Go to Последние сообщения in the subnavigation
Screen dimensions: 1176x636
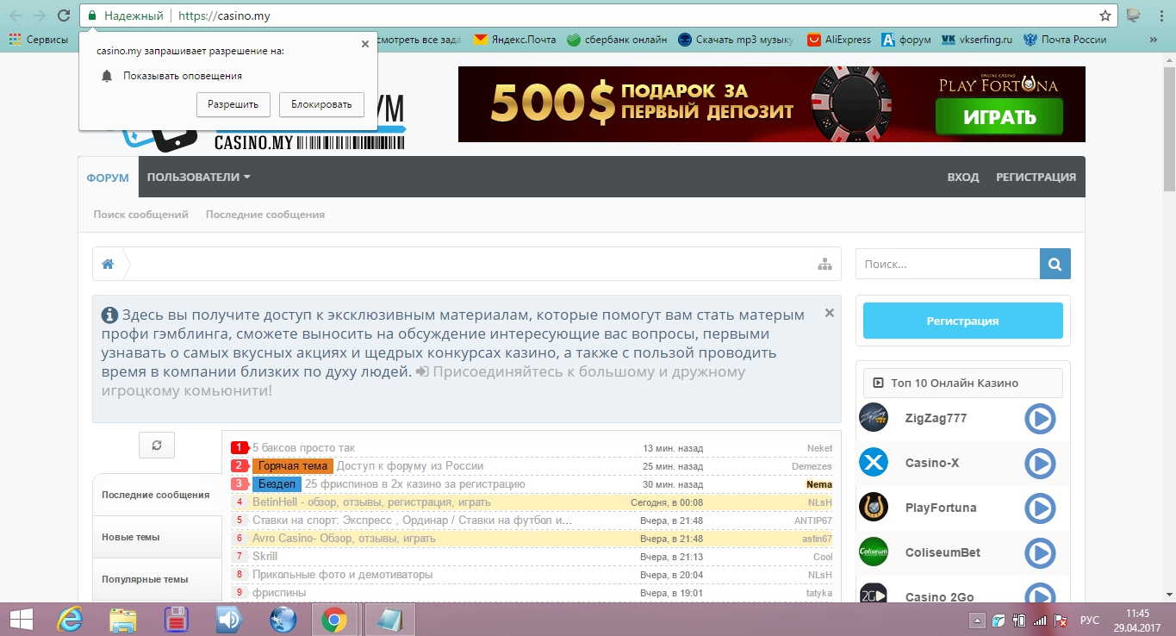[265, 215]
